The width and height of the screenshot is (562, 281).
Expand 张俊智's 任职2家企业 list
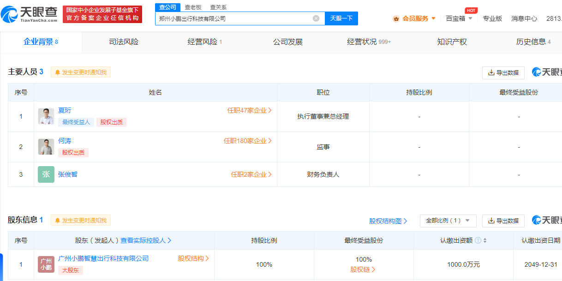click(251, 175)
